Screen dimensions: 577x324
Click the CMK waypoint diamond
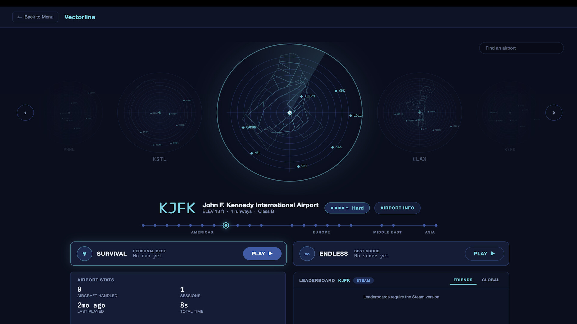pos(336,91)
